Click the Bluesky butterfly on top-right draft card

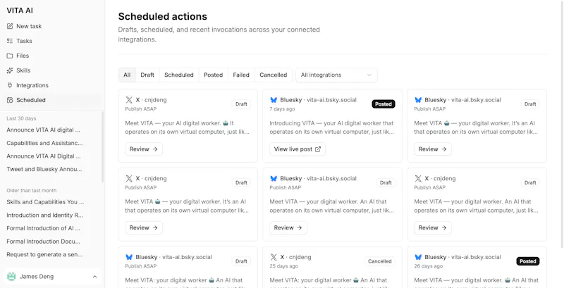click(418, 100)
